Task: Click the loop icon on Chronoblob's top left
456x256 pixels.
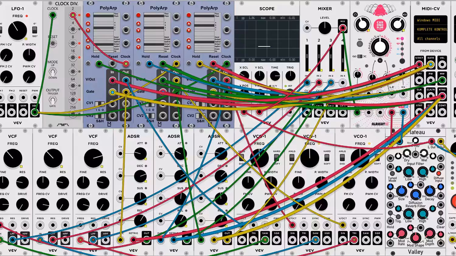Action: pyautogui.click(x=355, y=14)
